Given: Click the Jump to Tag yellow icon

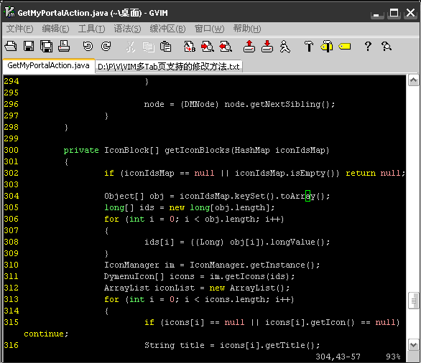Looking at the screenshot, I should click(344, 47).
